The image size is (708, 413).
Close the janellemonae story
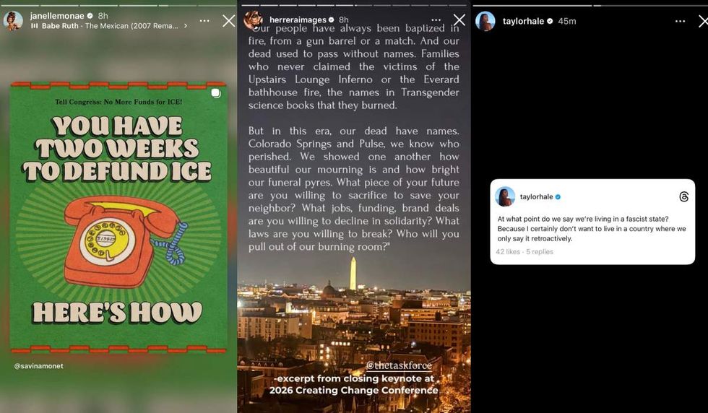[x=228, y=21]
